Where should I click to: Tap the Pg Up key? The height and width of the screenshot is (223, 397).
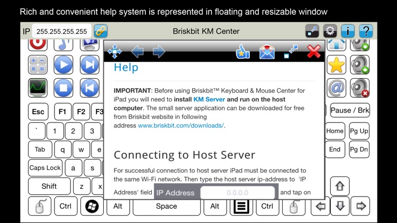click(x=359, y=131)
